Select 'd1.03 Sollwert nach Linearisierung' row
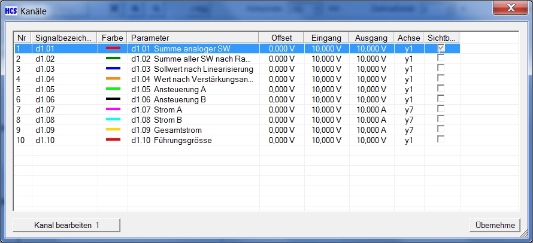The width and height of the screenshot is (533, 243). pos(192,69)
